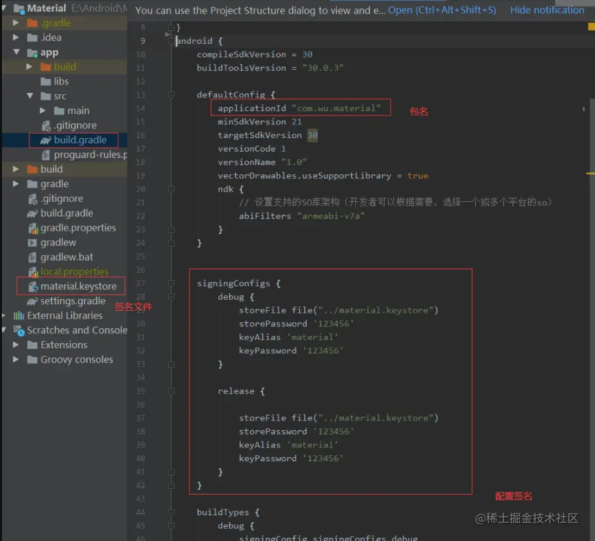Screen dimensions: 595x541
Task: Click the material.keystore file icon
Action: coord(34,287)
